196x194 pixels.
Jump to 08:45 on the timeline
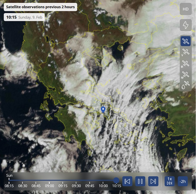(36, 186)
